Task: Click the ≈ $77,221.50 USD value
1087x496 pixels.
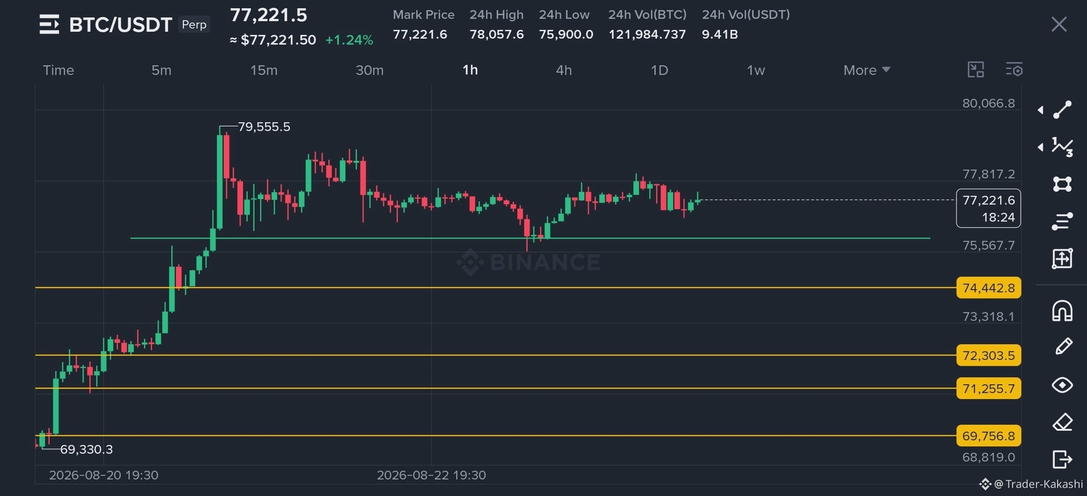Action: coord(273,40)
